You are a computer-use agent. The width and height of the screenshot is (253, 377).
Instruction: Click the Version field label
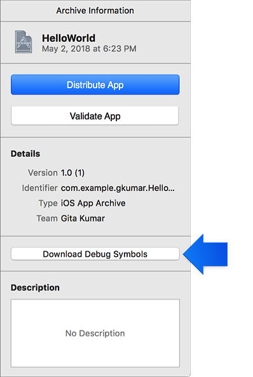click(x=43, y=173)
